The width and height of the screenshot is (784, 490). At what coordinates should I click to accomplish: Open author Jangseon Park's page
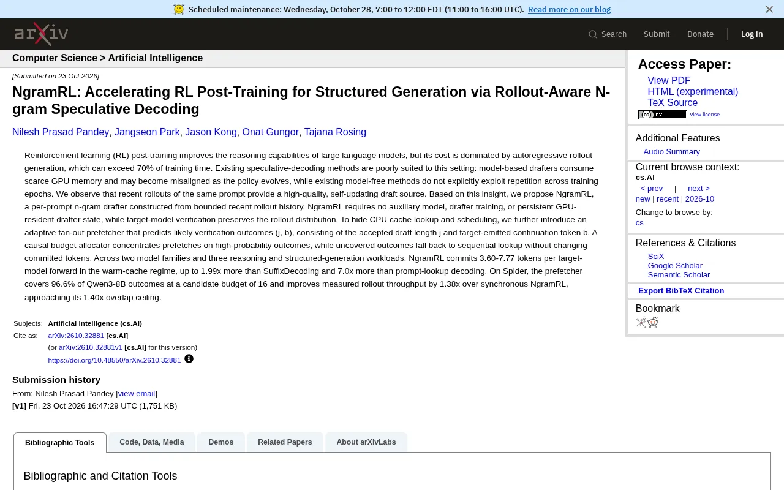point(147,132)
